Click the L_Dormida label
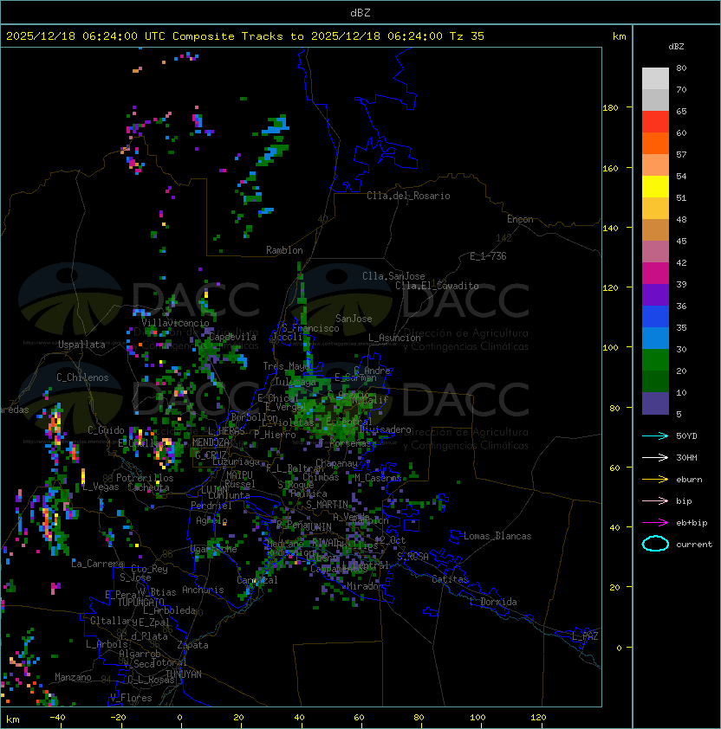 pyautogui.click(x=493, y=602)
